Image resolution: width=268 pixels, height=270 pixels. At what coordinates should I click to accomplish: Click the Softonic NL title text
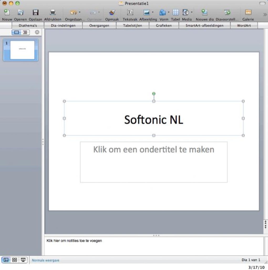point(154,120)
